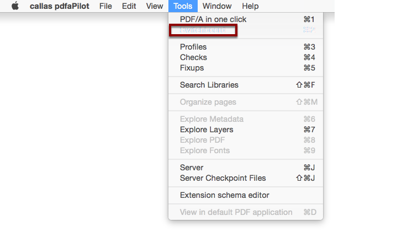Choose Server Checkpoint Files
402x232 pixels.
coord(246,179)
